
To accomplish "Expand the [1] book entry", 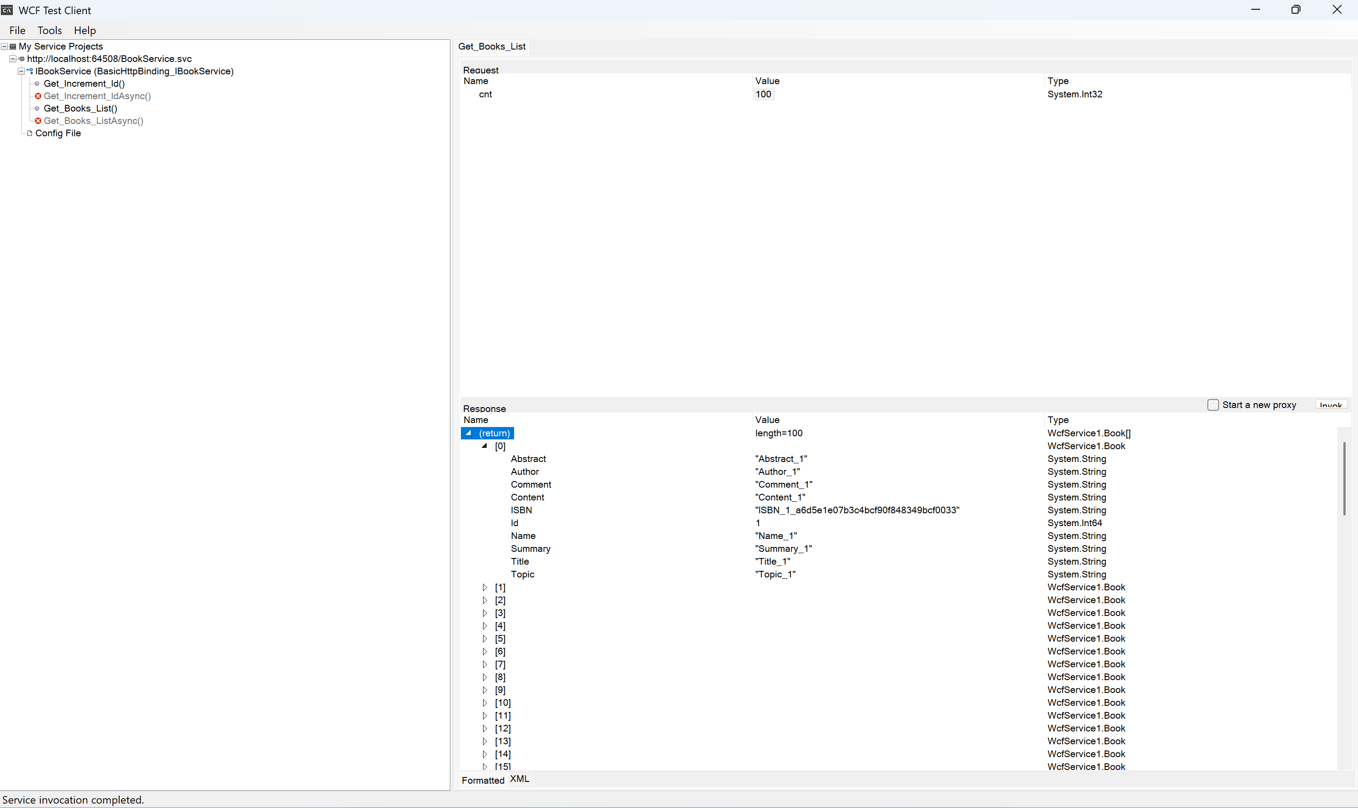I will [x=484, y=588].
